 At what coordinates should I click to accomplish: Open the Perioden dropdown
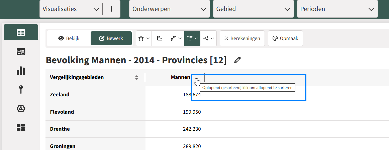[337, 9]
